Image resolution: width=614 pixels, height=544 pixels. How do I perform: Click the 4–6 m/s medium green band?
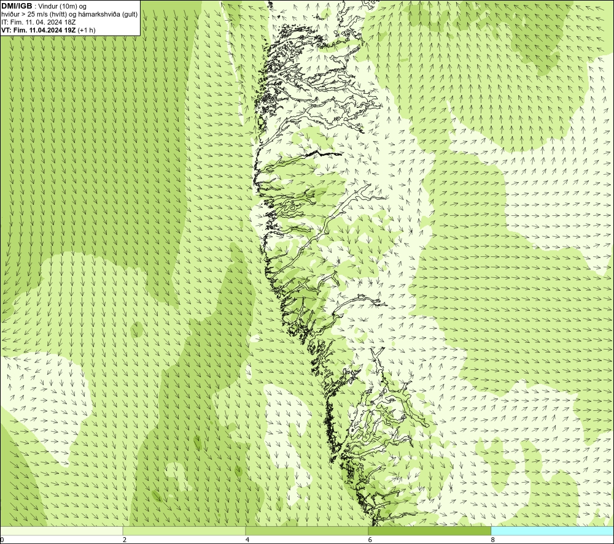[306, 531]
